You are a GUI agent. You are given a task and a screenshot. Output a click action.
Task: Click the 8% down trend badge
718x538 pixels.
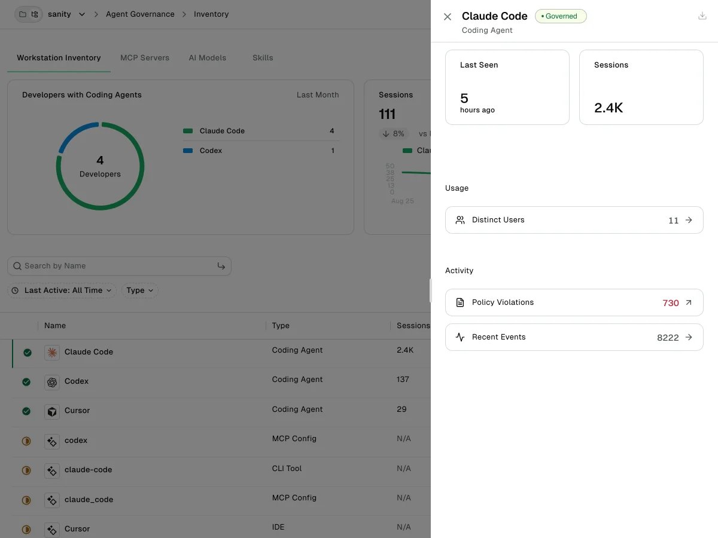pyautogui.click(x=394, y=134)
